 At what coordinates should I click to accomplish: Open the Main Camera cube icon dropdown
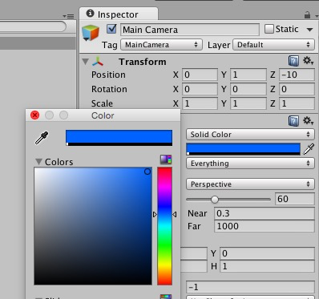[x=91, y=33]
